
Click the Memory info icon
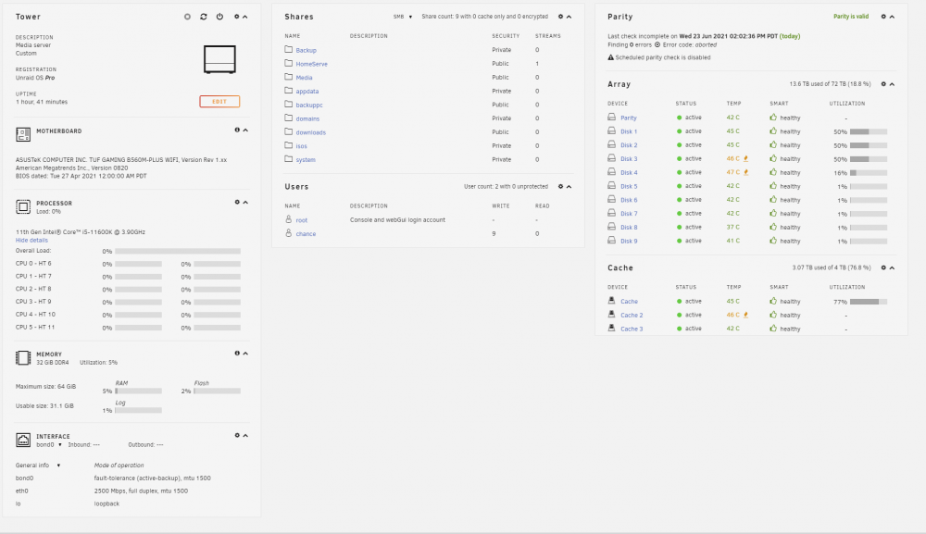tap(237, 353)
